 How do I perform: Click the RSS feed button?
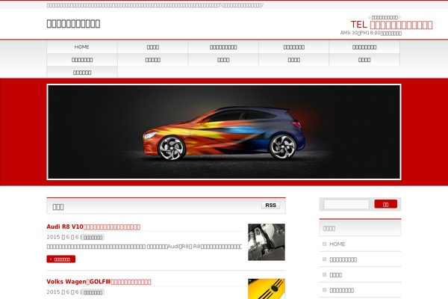coord(270,205)
